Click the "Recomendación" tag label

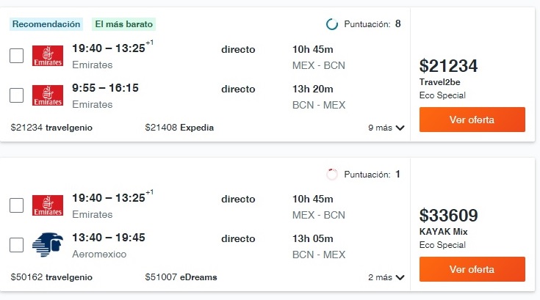pyautogui.click(x=46, y=24)
